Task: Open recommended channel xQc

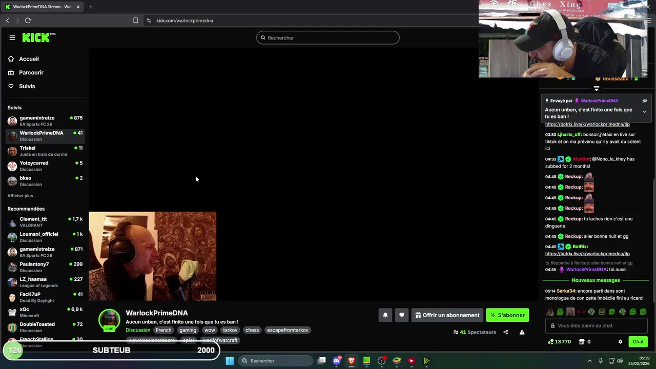Action: [45, 312]
